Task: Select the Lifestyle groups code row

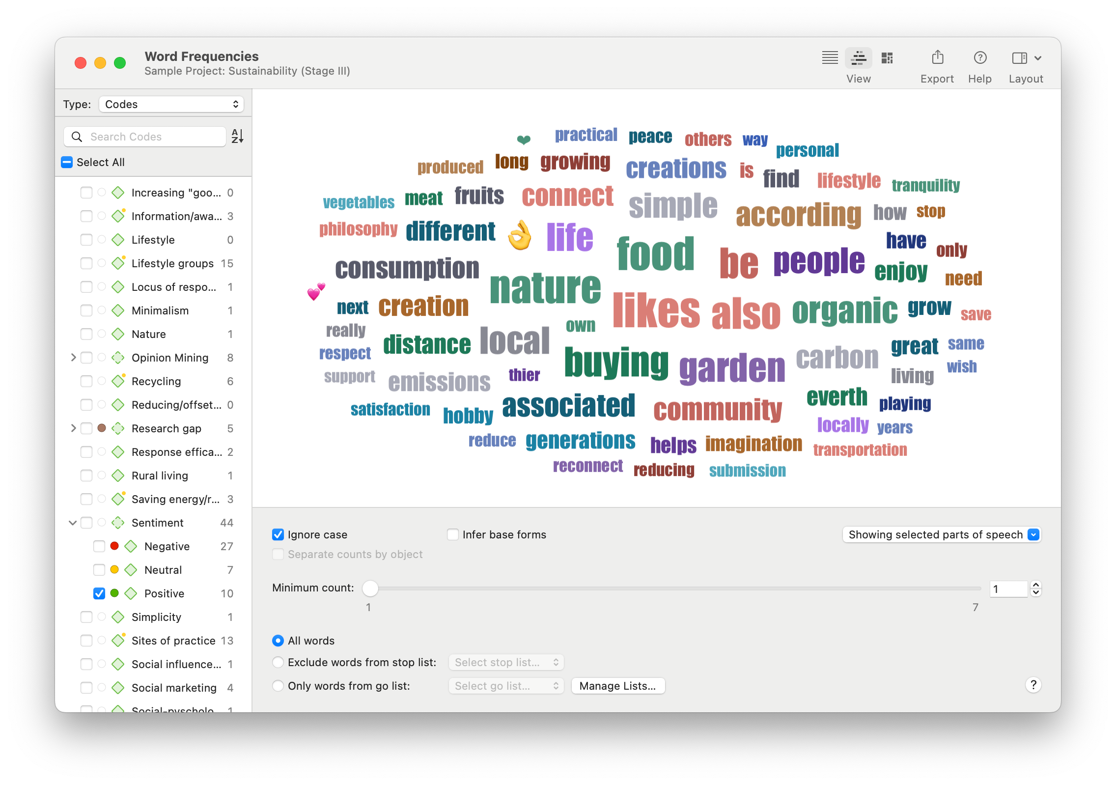Action: point(172,263)
